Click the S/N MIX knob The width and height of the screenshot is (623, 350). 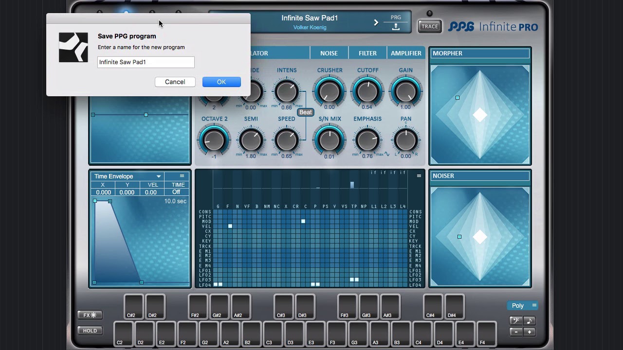tap(330, 140)
